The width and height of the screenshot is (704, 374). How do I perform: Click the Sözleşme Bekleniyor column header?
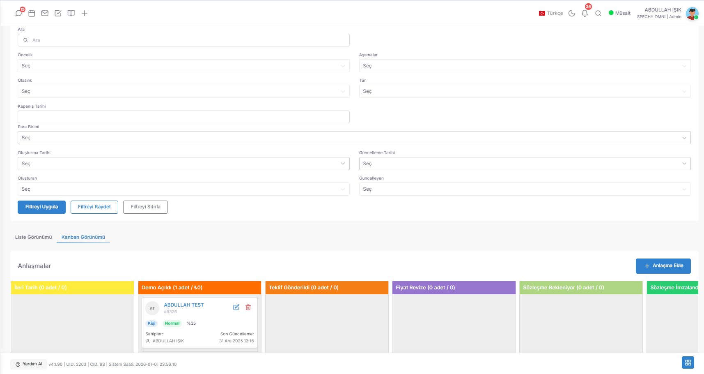pyautogui.click(x=581, y=288)
